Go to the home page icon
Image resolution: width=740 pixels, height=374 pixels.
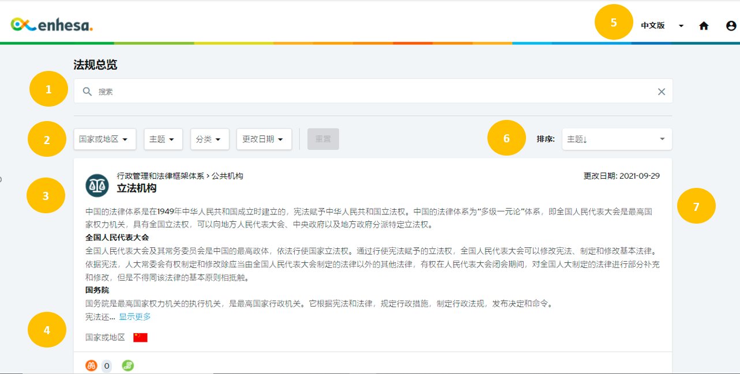[x=704, y=25]
